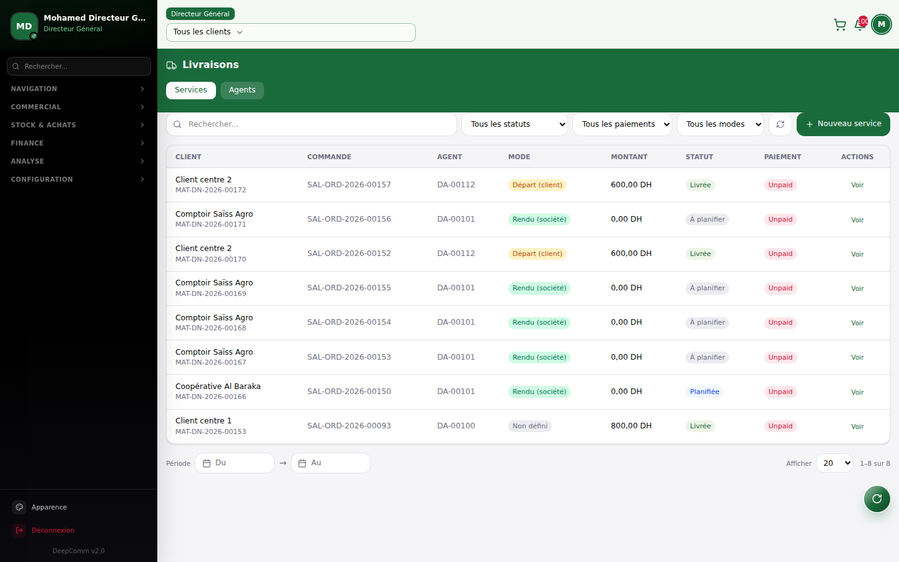Open the notifications bell
Screen dimensions: 899x562
pos(860,25)
